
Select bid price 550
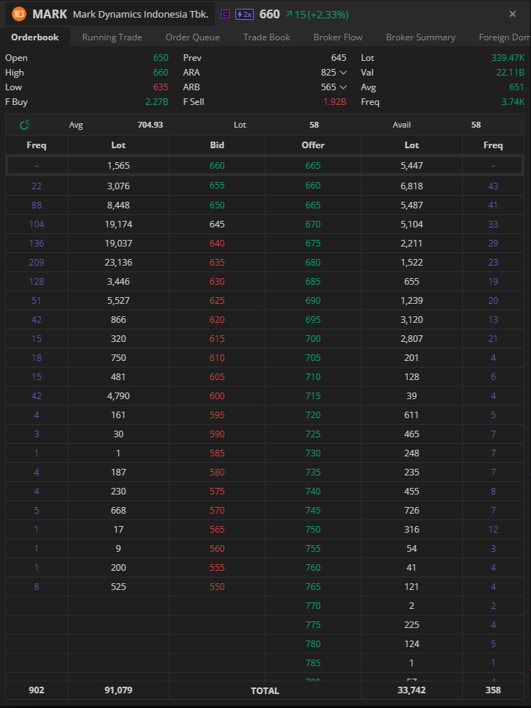coord(217,586)
